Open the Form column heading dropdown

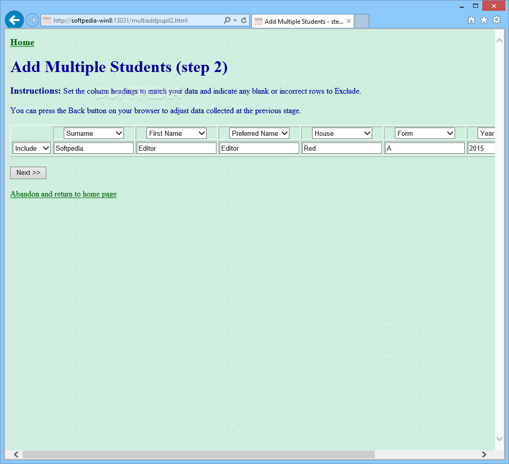425,133
